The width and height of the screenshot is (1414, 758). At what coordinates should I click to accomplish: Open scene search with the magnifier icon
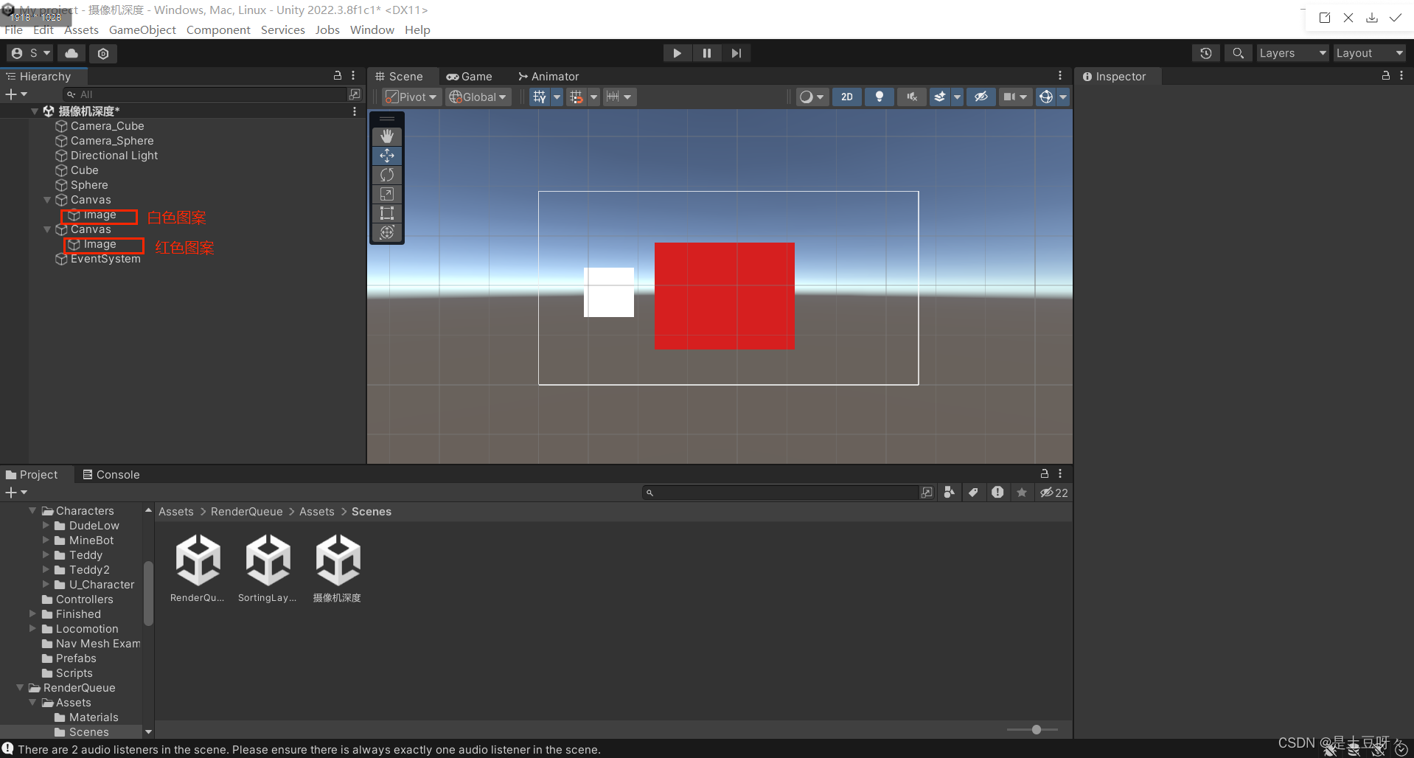[1239, 53]
